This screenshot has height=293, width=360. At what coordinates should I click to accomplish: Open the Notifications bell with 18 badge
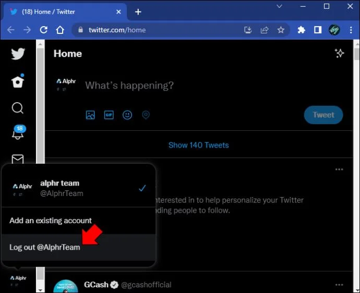point(18,132)
